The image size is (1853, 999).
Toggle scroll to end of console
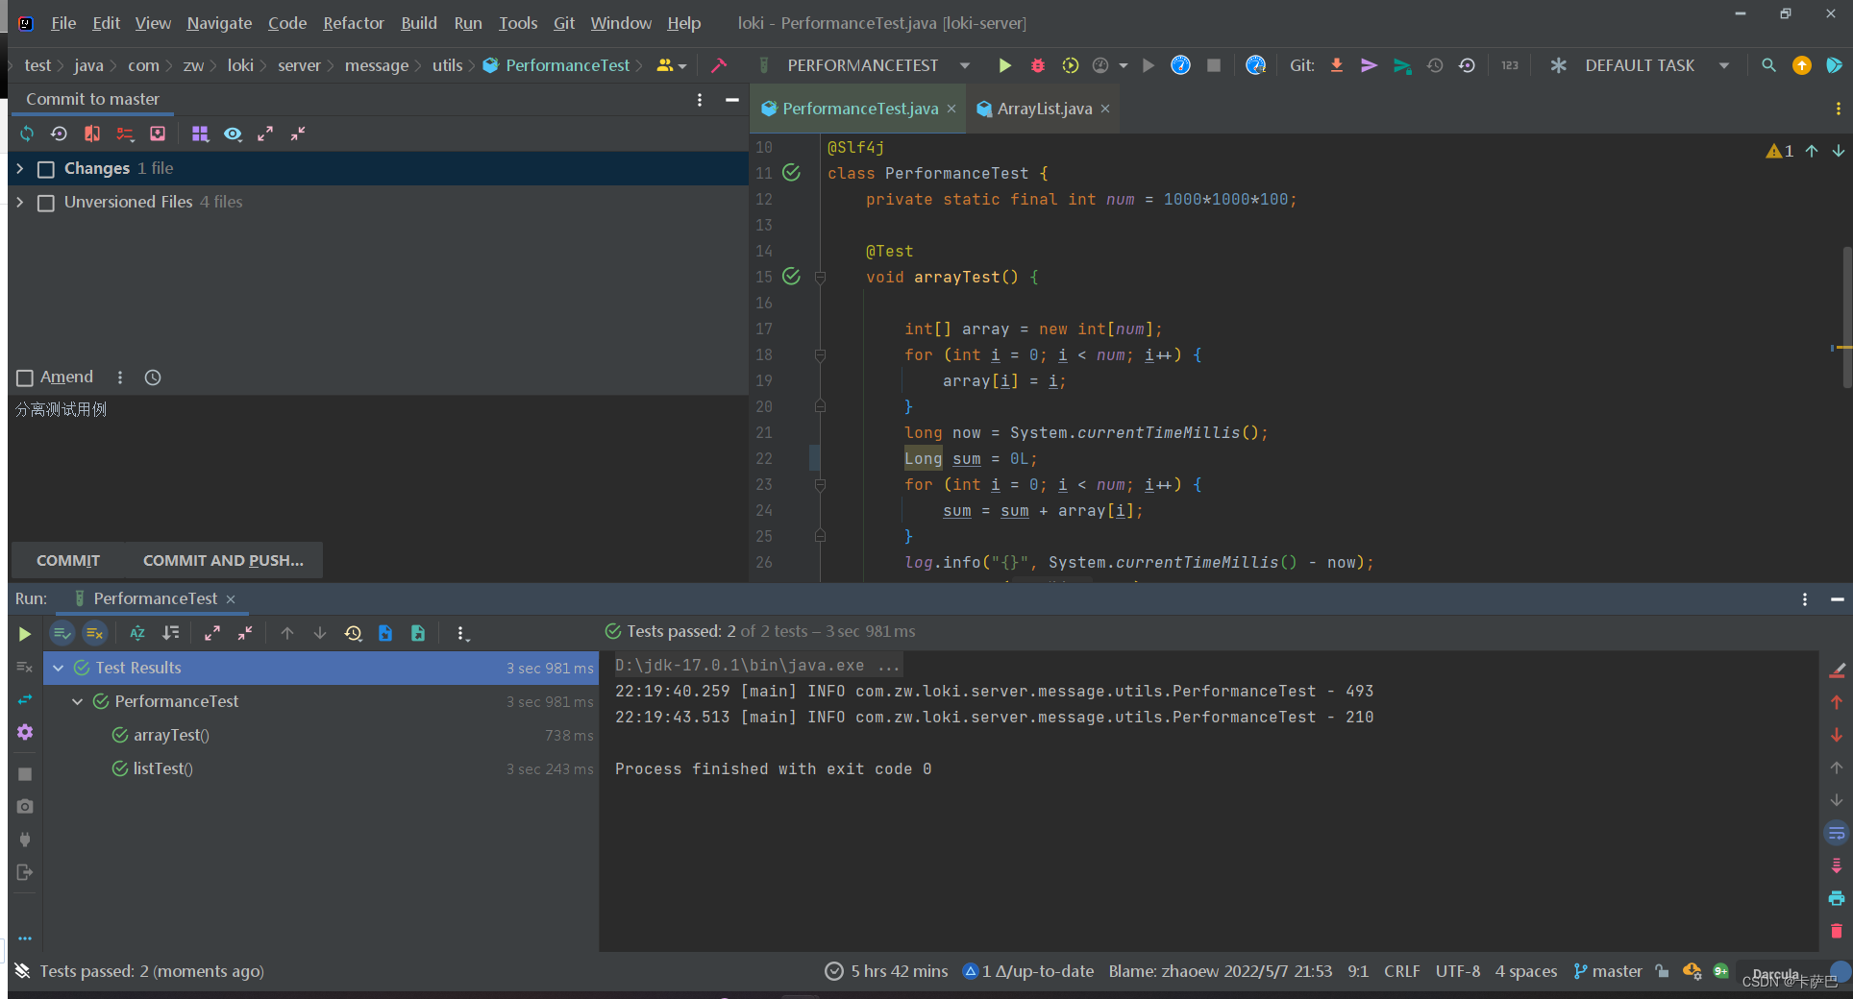click(1837, 865)
